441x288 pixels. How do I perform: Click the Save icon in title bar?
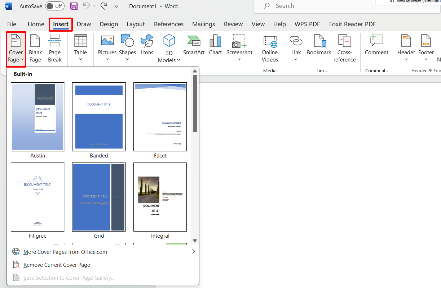pos(74,6)
